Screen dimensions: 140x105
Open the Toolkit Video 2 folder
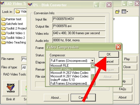pos(13,38)
